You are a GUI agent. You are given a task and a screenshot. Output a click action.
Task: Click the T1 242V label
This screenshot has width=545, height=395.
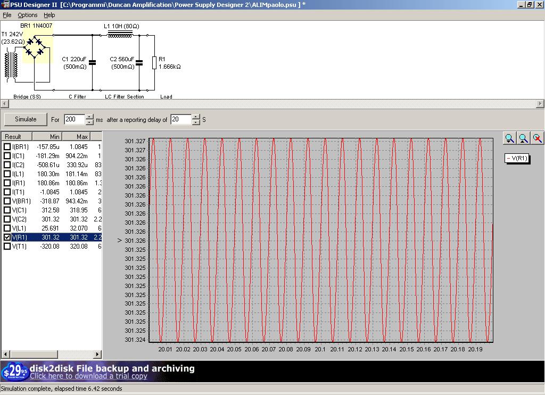click(x=12, y=34)
